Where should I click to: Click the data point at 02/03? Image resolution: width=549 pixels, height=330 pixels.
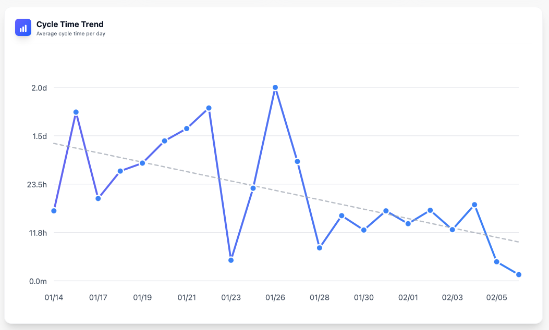tap(453, 230)
